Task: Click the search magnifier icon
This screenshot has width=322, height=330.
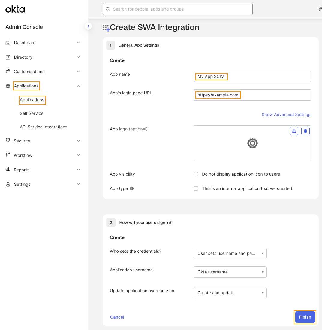Action: click(108, 9)
